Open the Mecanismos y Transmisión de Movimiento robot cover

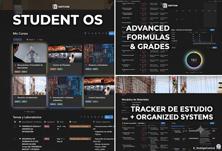(x=30, y=53)
